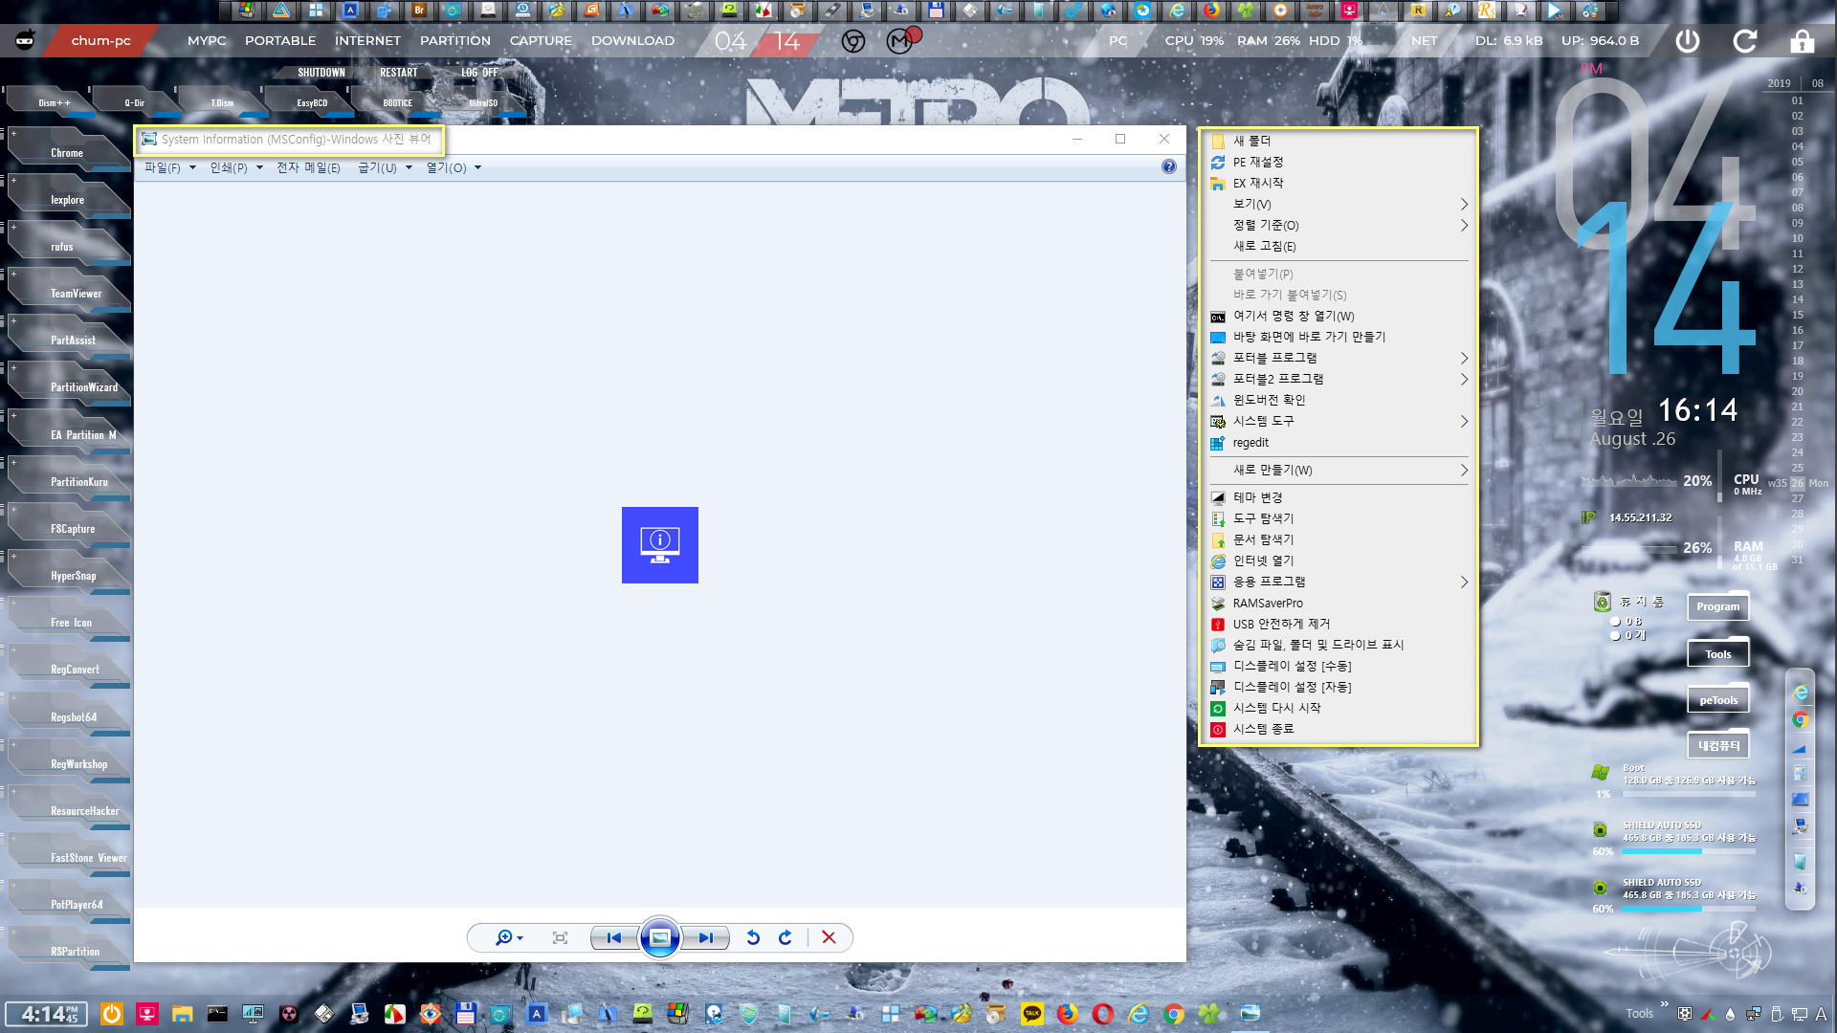The height and width of the screenshot is (1033, 1837).
Task: Open Chrome from the bottom taskbar
Action: [1173, 1014]
